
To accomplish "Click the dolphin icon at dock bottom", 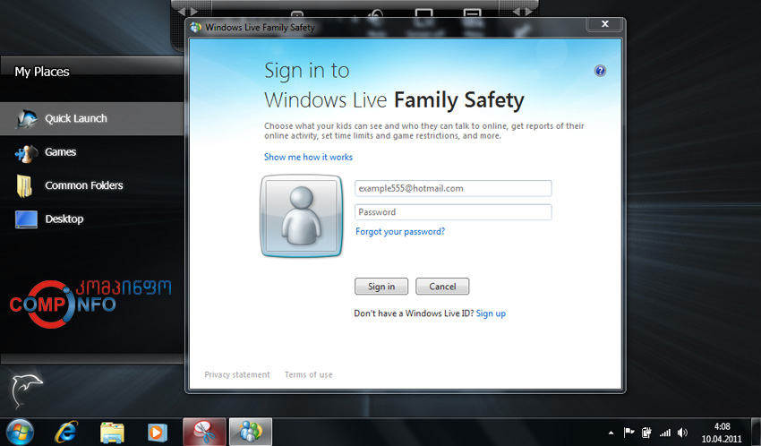I will click(26, 390).
